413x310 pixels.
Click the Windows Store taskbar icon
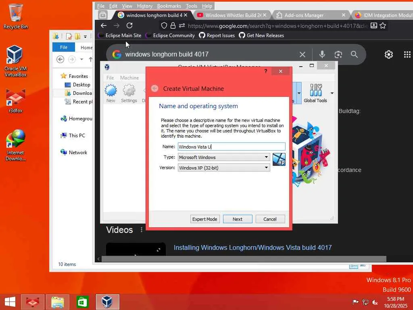(82, 302)
